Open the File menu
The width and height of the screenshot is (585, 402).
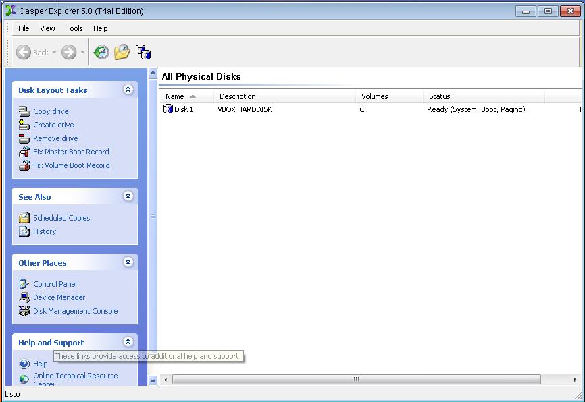[x=24, y=28]
